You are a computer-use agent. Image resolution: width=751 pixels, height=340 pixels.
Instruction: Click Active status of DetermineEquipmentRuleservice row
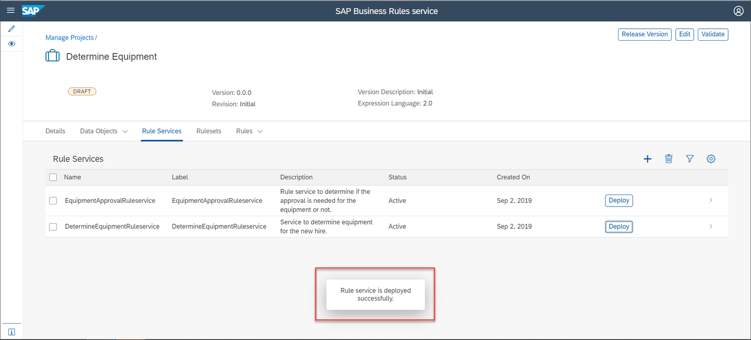(397, 227)
